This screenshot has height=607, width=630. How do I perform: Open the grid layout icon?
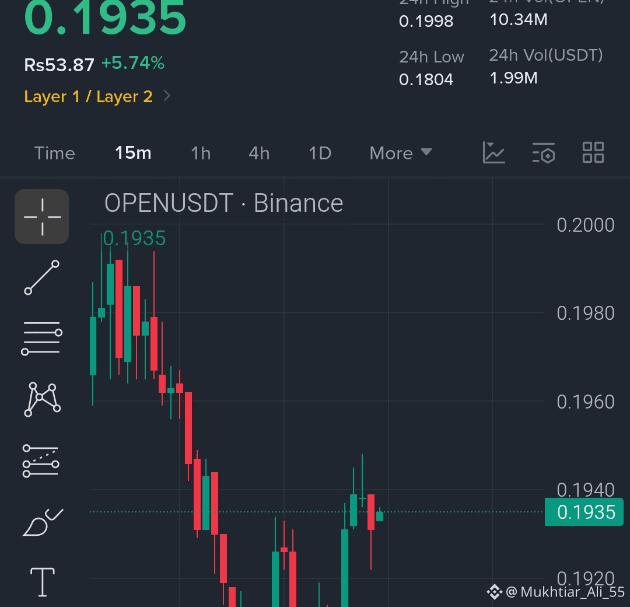click(593, 153)
